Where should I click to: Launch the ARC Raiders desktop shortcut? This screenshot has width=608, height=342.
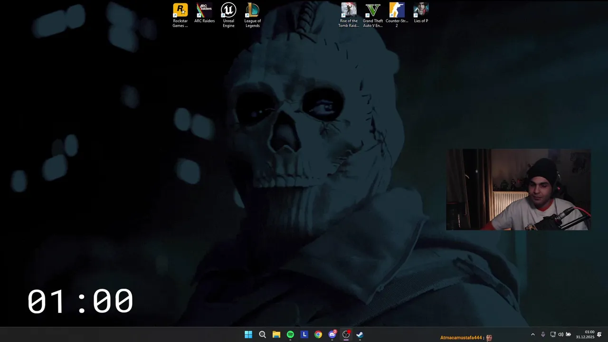pyautogui.click(x=204, y=13)
